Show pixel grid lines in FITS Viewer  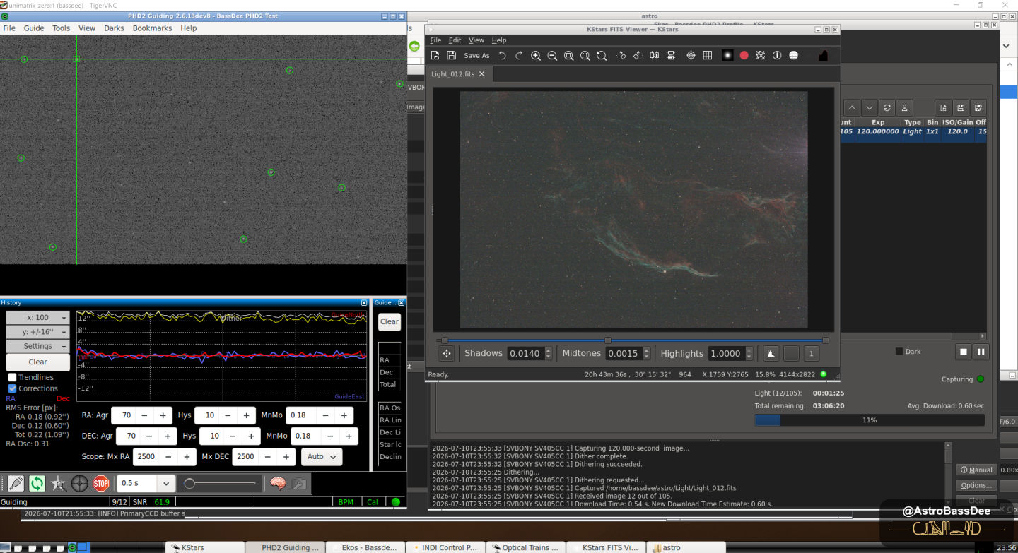pyautogui.click(x=707, y=55)
